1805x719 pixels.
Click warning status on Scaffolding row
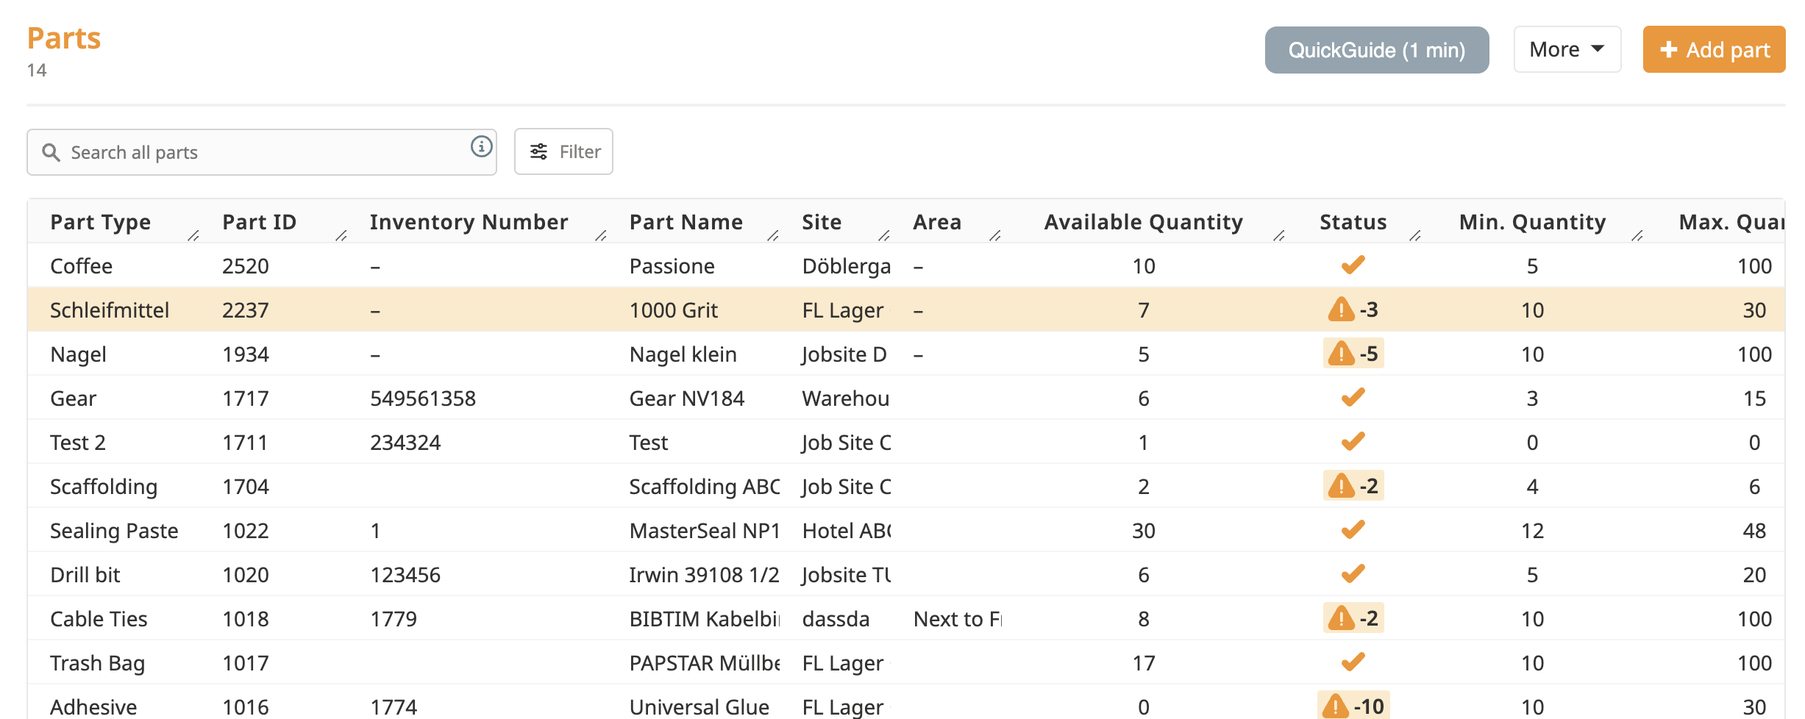click(1353, 486)
